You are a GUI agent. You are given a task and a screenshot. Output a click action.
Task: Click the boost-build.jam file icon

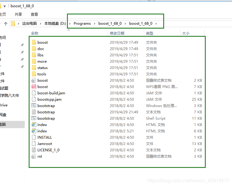pos(34,93)
